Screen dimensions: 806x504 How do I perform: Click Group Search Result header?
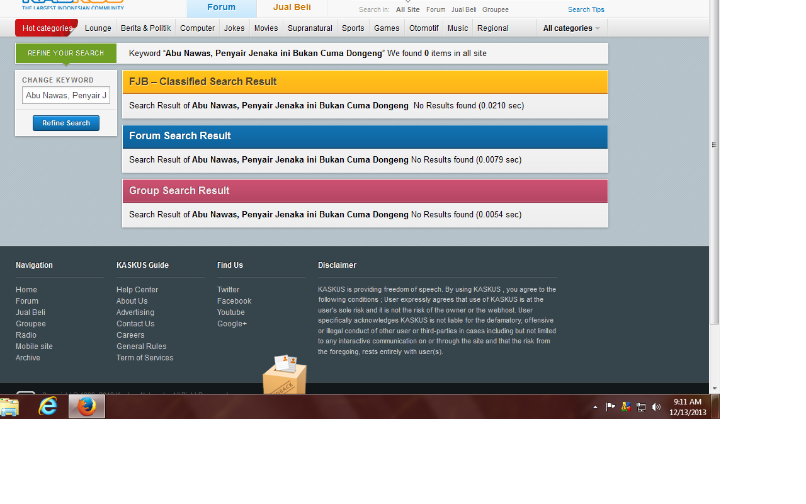tap(365, 191)
